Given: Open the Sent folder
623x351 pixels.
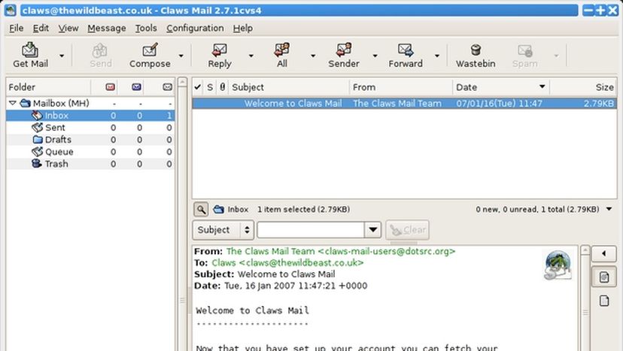Looking at the screenshot, I should (55, 128).
